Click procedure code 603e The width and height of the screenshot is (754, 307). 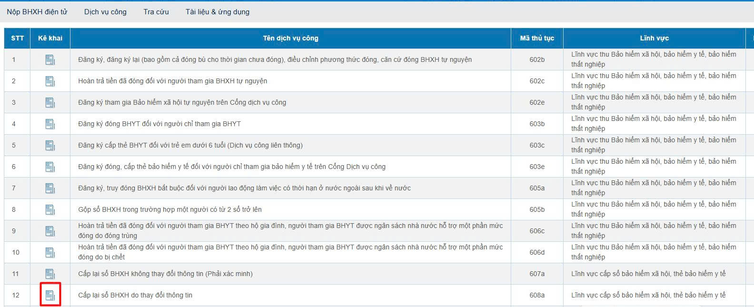(537, 167)
